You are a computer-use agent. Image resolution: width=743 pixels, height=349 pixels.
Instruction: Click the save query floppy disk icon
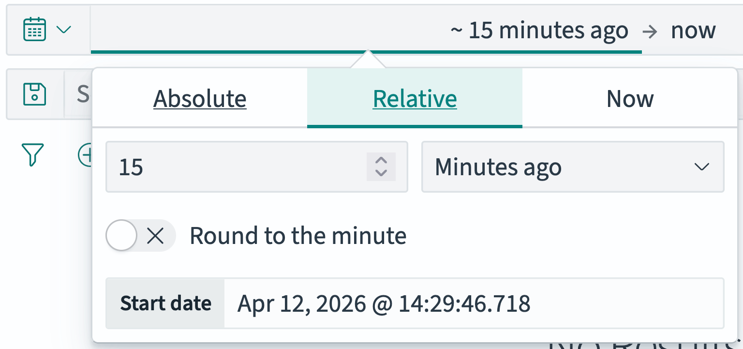(34, 94)
